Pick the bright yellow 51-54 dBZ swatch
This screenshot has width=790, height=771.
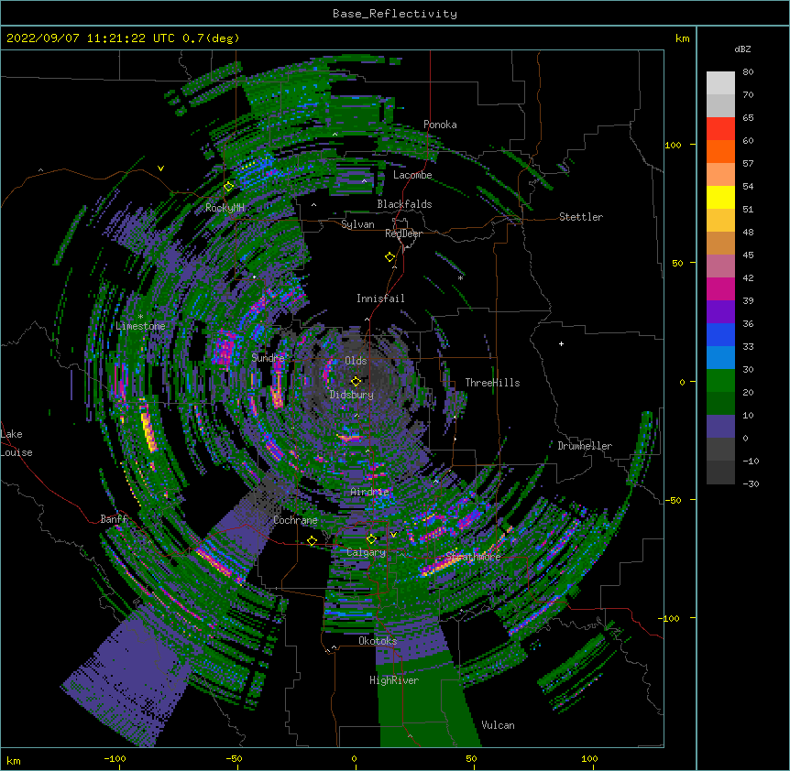(x=720, y=197)
